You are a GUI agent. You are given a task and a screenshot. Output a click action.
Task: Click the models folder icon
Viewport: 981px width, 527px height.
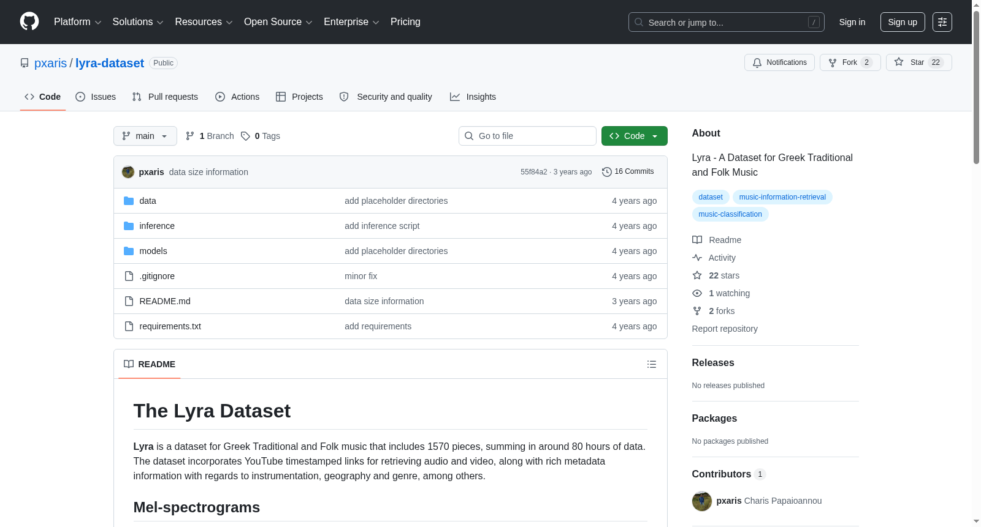[x=129, y=251]
